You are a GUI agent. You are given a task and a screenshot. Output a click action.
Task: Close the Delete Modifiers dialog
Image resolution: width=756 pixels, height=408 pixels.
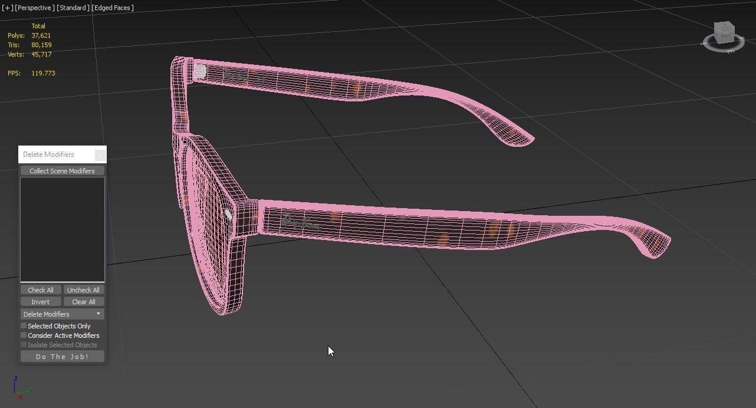(x=100, y=154)
